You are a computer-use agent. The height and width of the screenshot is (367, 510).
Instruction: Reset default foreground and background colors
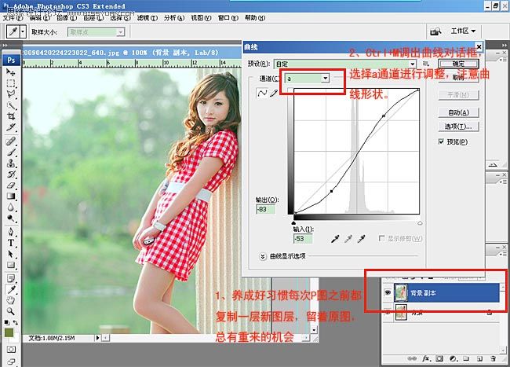pyautogui.click(x=6, y=322)
